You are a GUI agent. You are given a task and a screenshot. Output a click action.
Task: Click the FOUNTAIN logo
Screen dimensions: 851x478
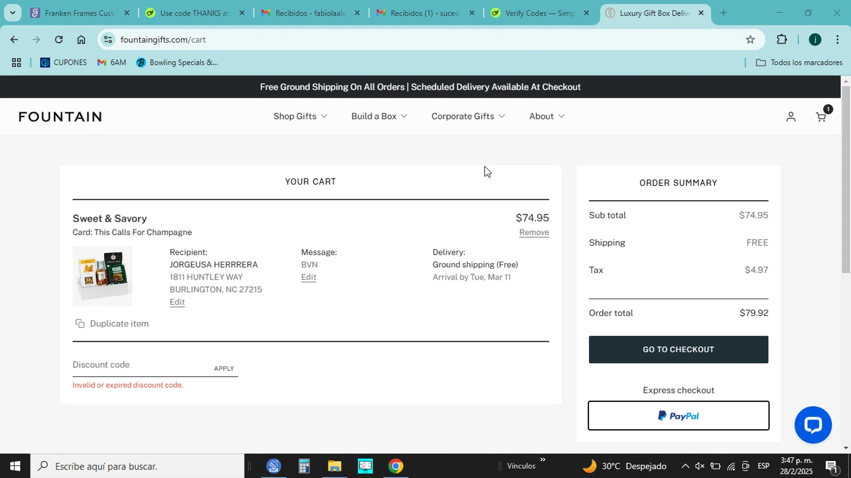point(60,117)
